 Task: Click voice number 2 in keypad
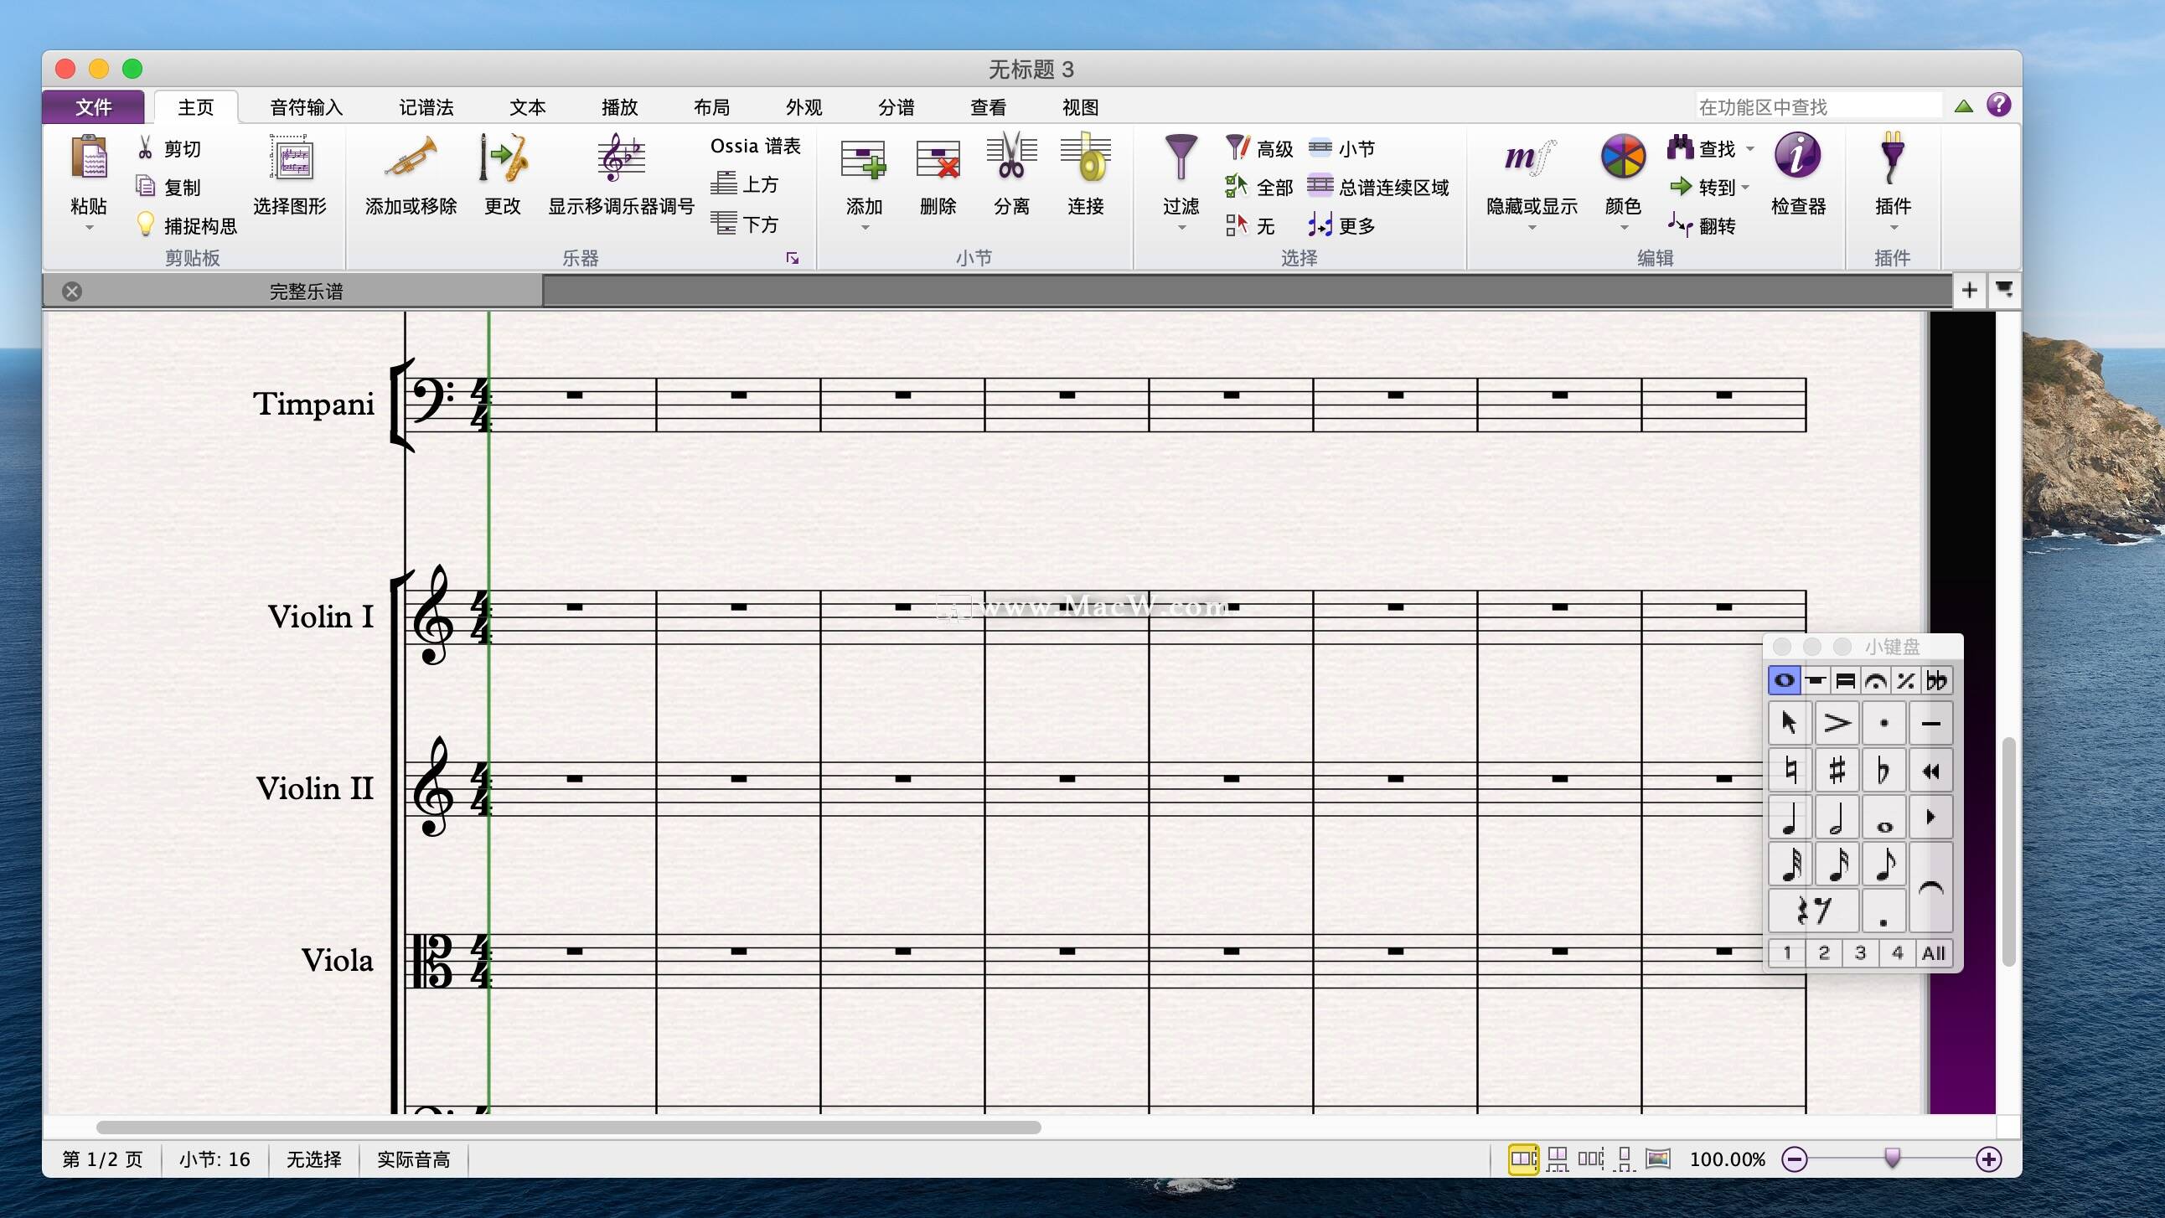[1823, 953]
